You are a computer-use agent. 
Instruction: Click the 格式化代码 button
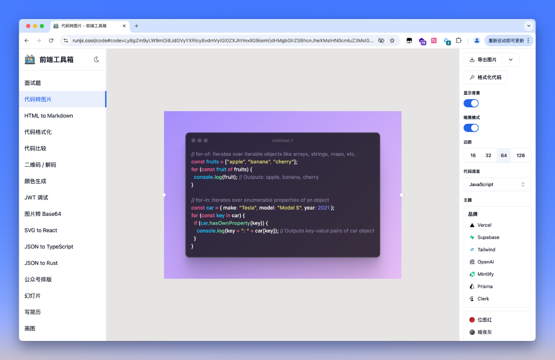pyautogui.click(x=485, y=77)
